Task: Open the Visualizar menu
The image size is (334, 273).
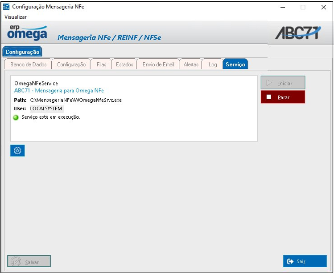Action: (x=16, y=17)
